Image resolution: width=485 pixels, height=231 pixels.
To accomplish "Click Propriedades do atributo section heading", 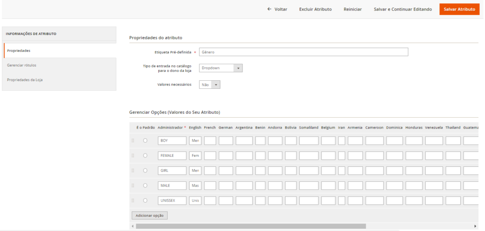I will pos(155,38).
